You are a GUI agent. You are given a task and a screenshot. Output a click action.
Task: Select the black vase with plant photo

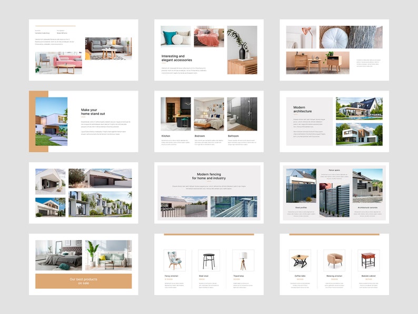[x=242, y=50]
